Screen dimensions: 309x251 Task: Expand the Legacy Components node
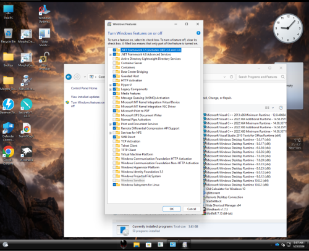(x=111, y=89)
